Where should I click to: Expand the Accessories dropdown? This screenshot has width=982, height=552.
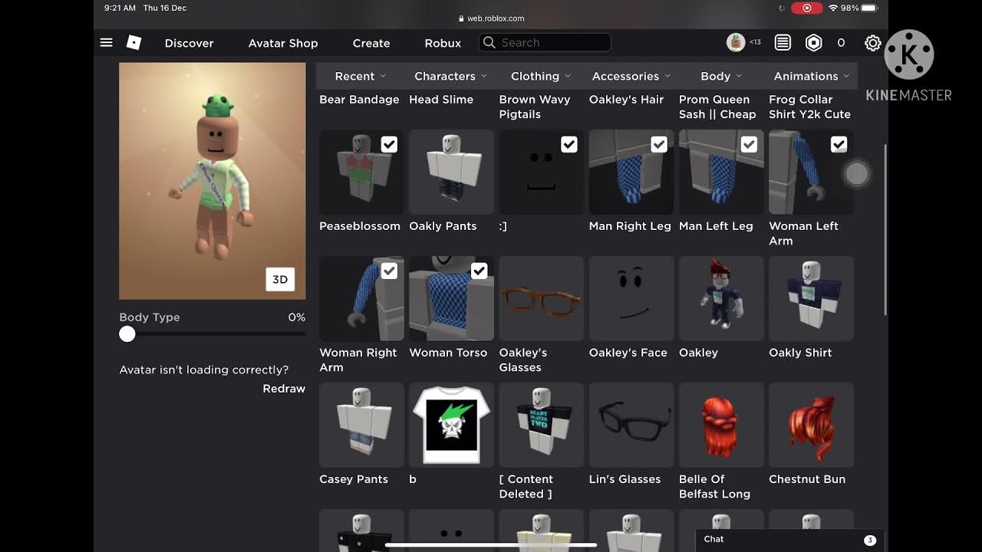pyautogui.click(x=631, y=76)
